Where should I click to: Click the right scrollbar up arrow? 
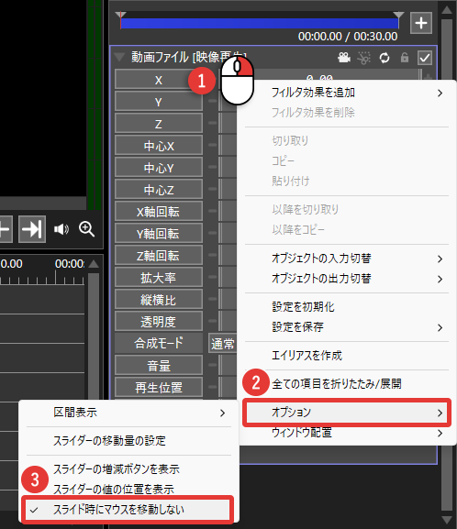[x=447, y=10]
